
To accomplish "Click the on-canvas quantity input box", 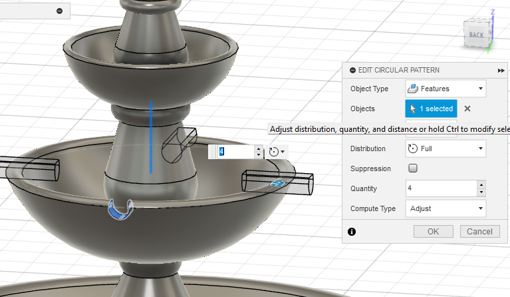I will 236,152.
